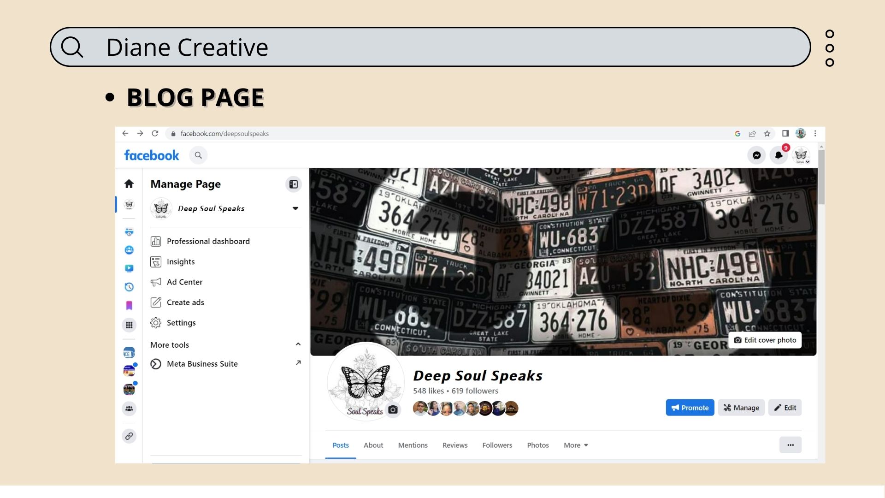The width and height of the screenshot is (885, 498).
Task: Open the menu grid icon in sidebar
Action: click(x=129, y=325)
